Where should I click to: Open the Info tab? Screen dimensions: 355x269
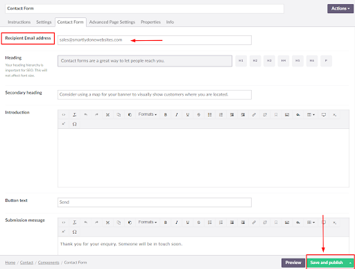170,22
